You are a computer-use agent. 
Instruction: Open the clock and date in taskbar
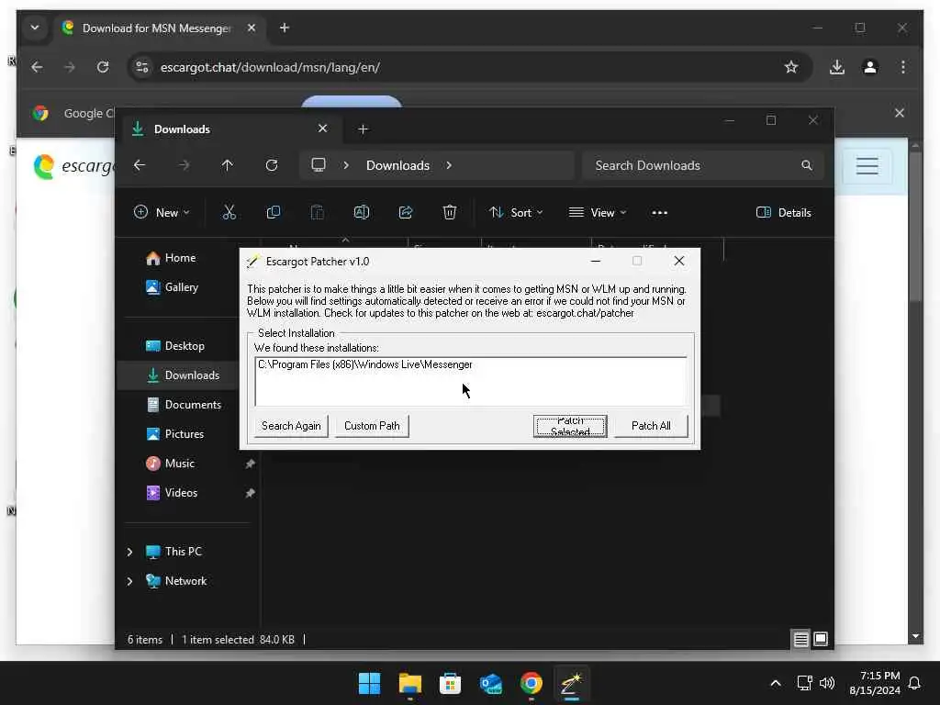(875, 683)
